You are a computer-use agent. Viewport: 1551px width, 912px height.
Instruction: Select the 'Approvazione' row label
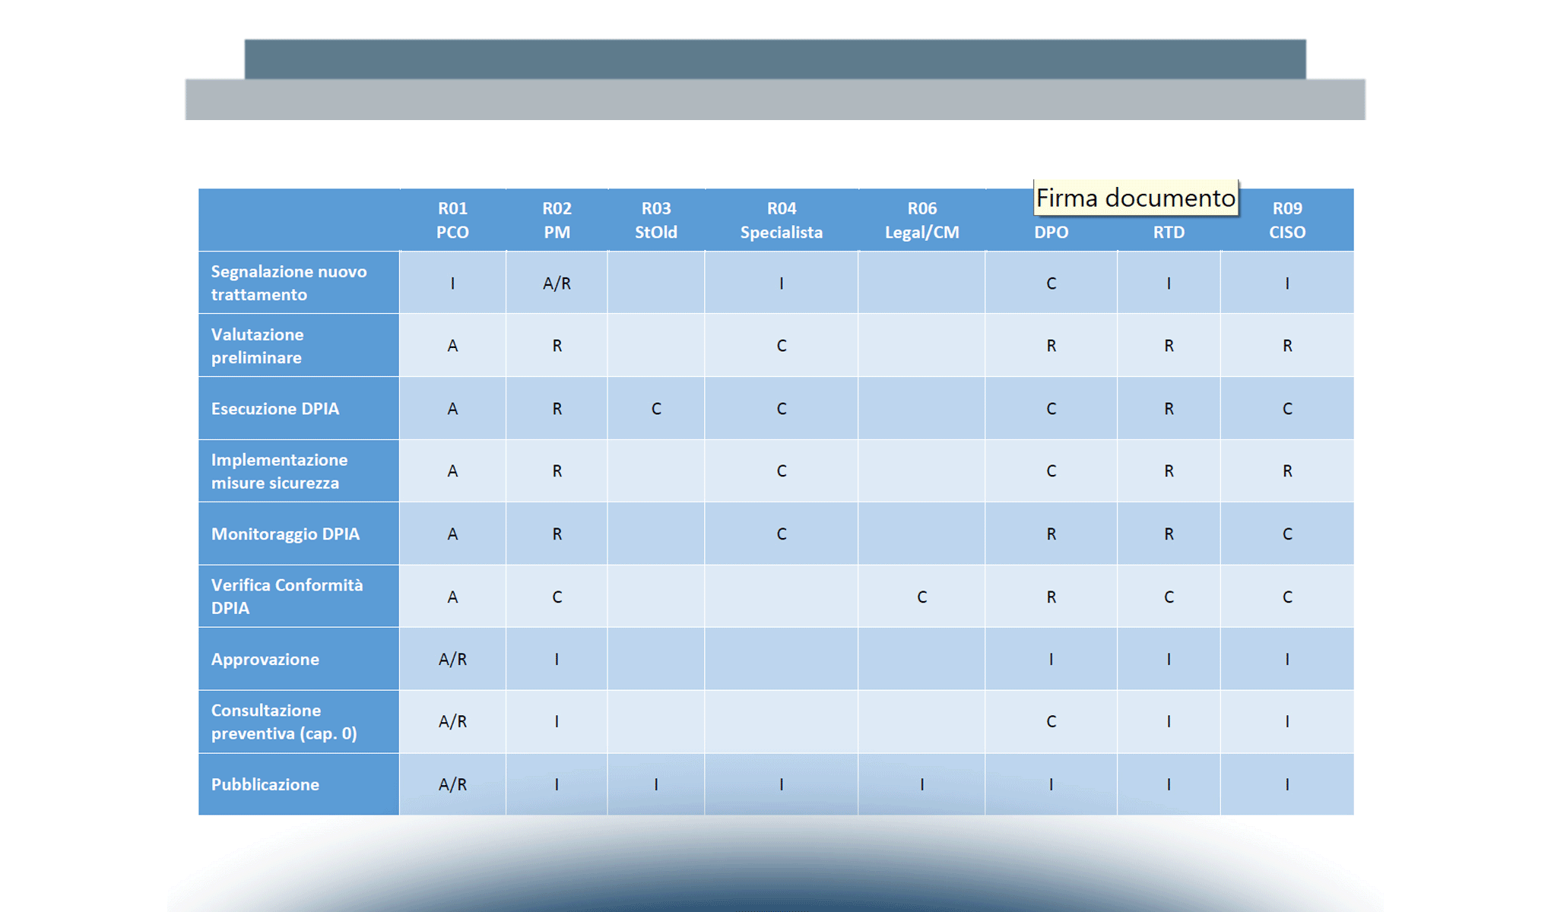(x=298, y=659)
